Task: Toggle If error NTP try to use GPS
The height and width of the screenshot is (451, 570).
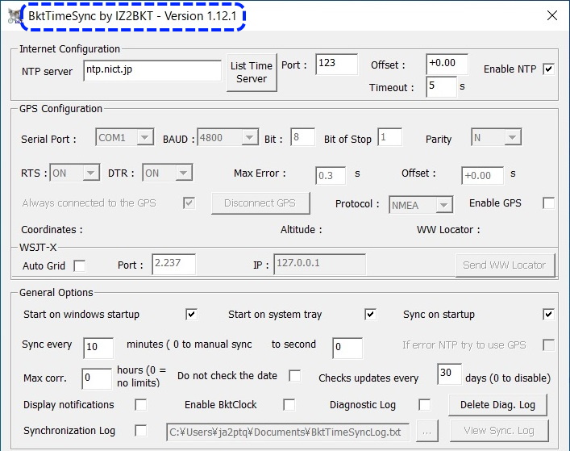Action: [548, 345]
